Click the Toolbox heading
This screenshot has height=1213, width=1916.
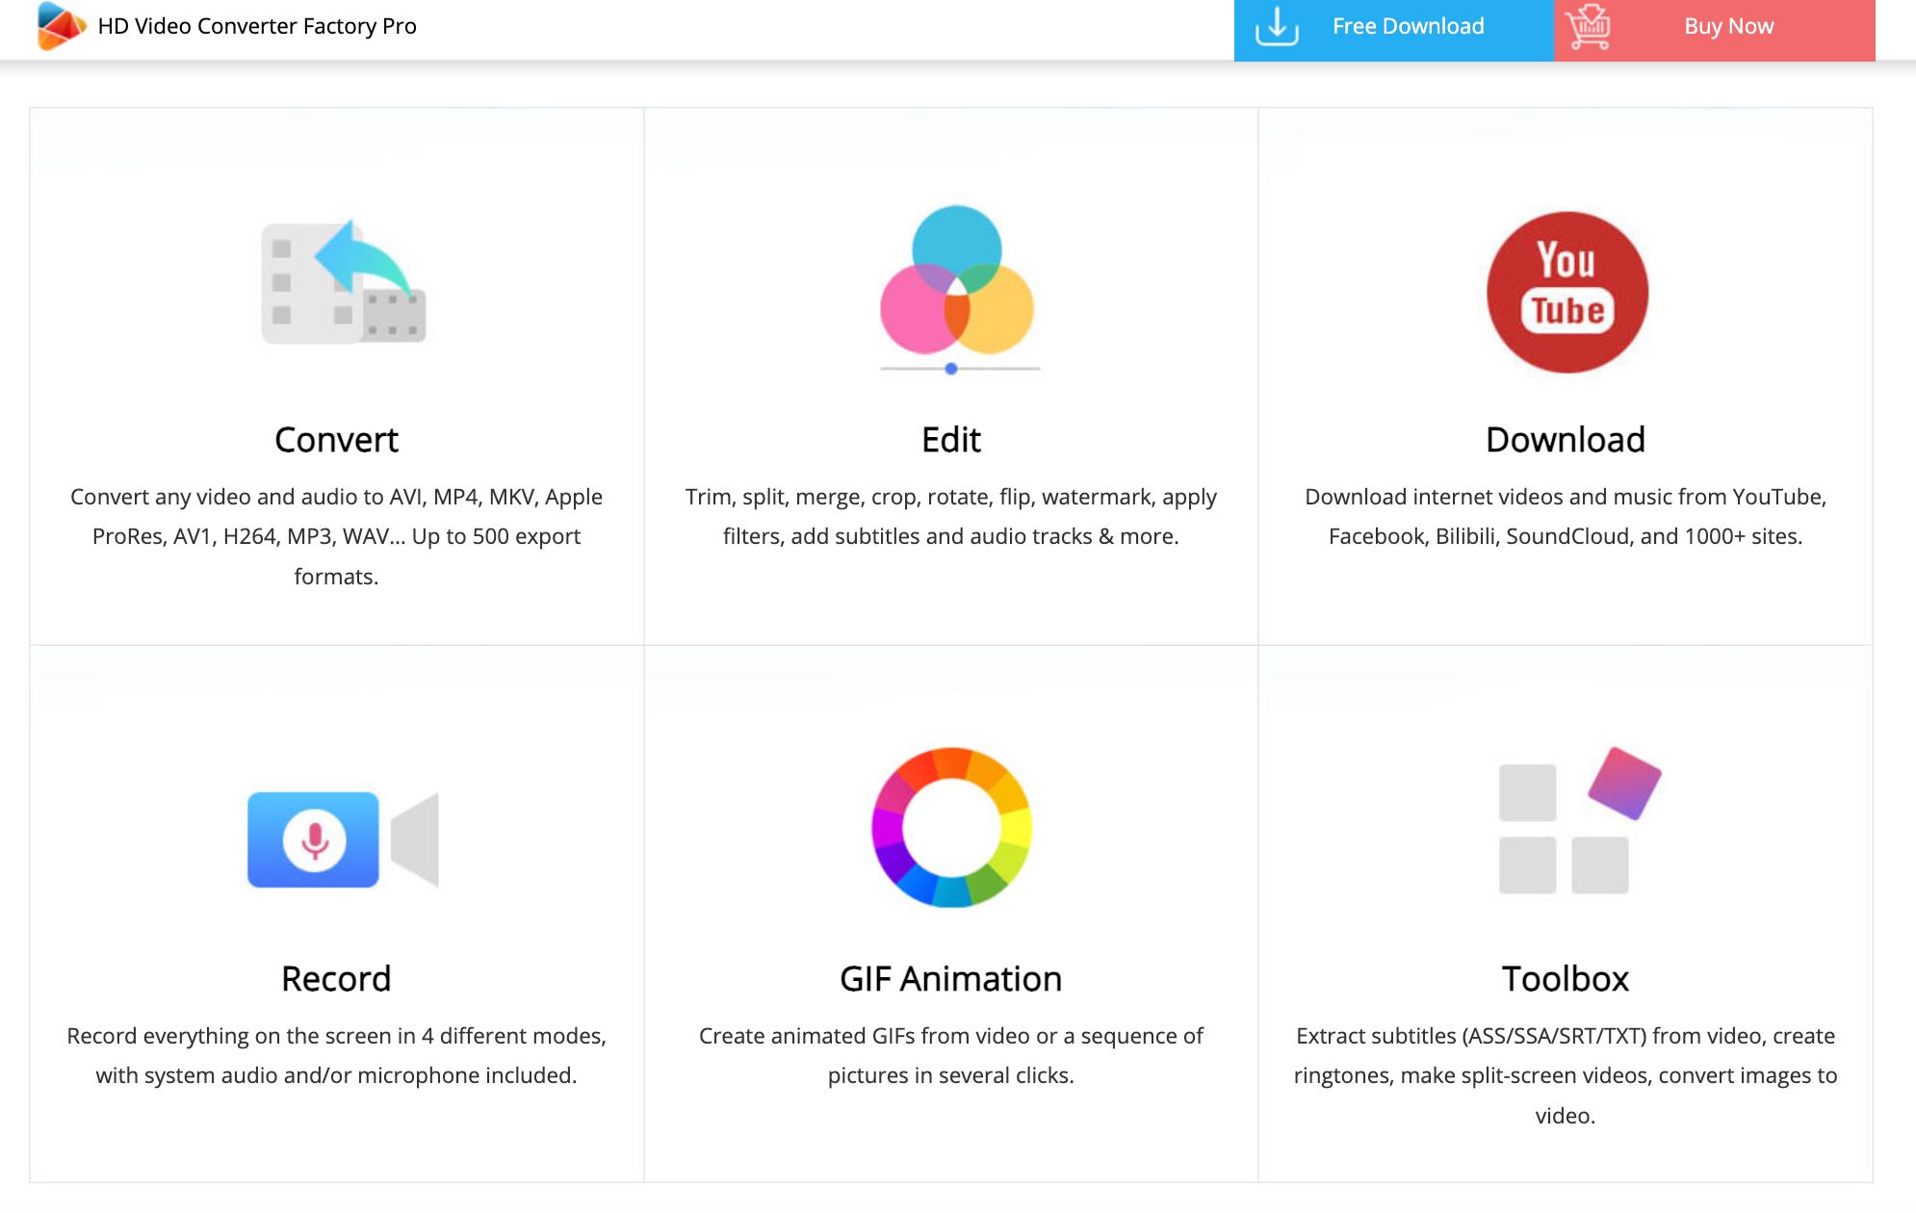coord(1566,979)
